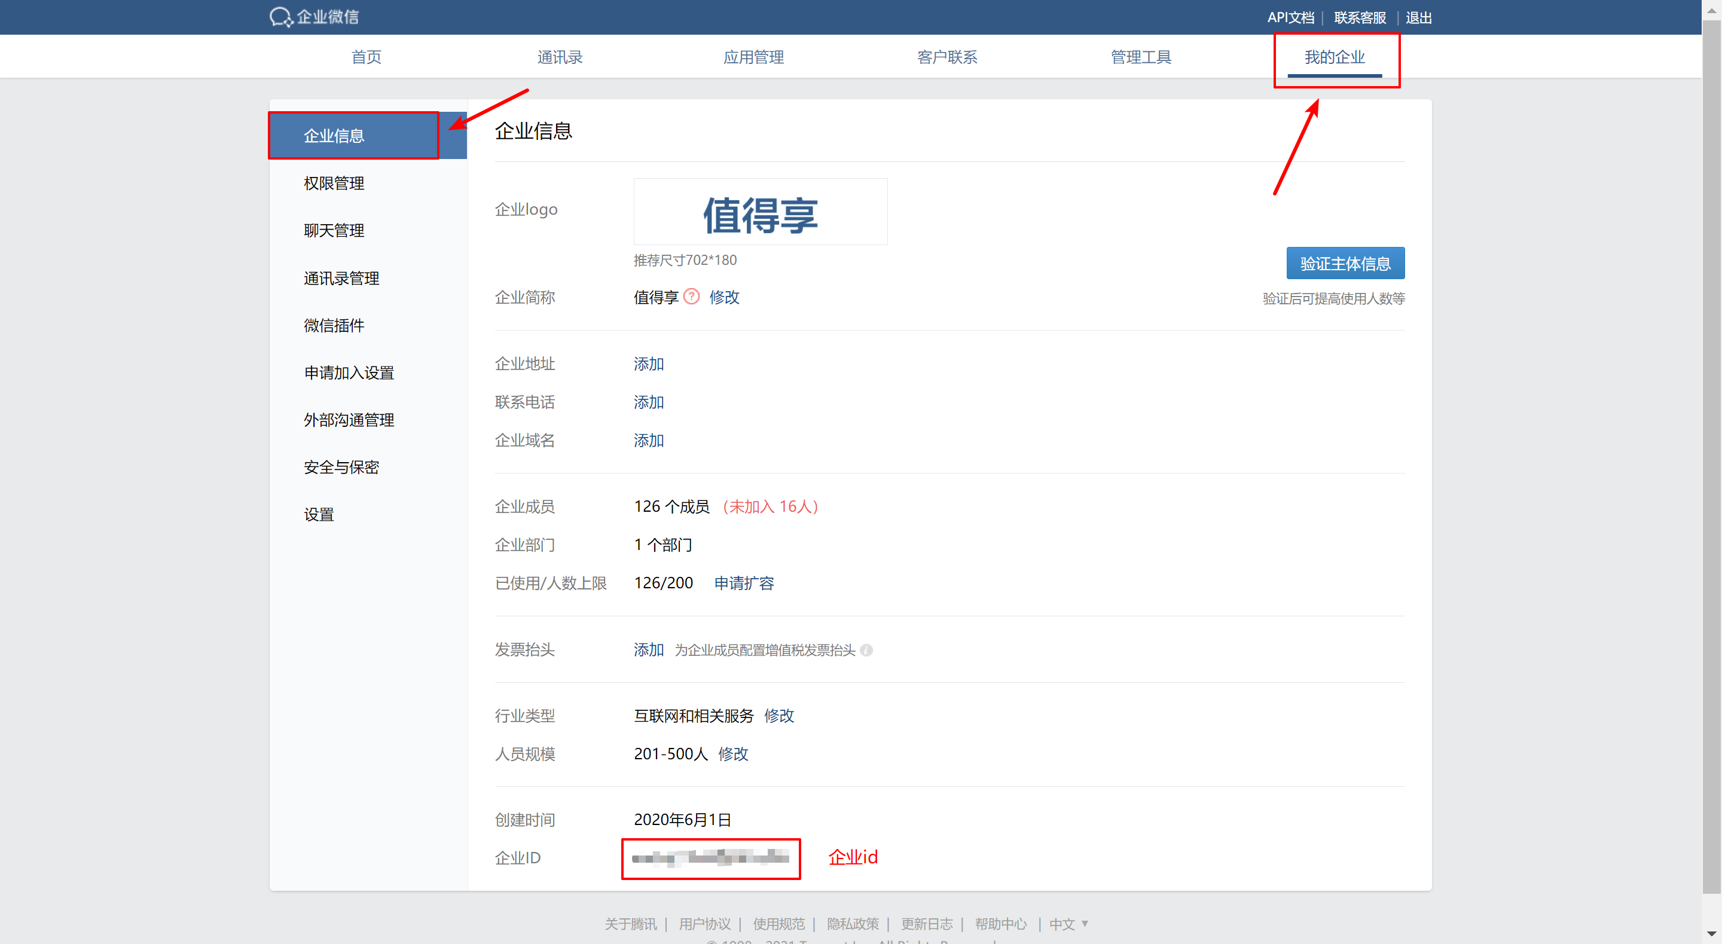
Task: Click the info icon after 发票抬头 hint
Action: click(x=866, y=650)
